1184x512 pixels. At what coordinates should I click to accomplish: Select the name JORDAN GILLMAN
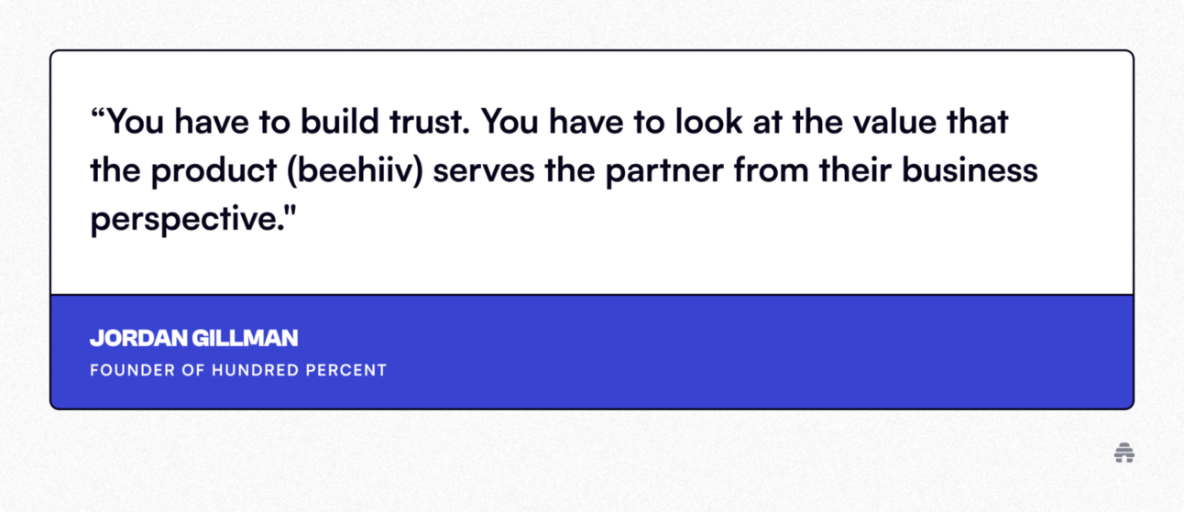tap(193, 338)
